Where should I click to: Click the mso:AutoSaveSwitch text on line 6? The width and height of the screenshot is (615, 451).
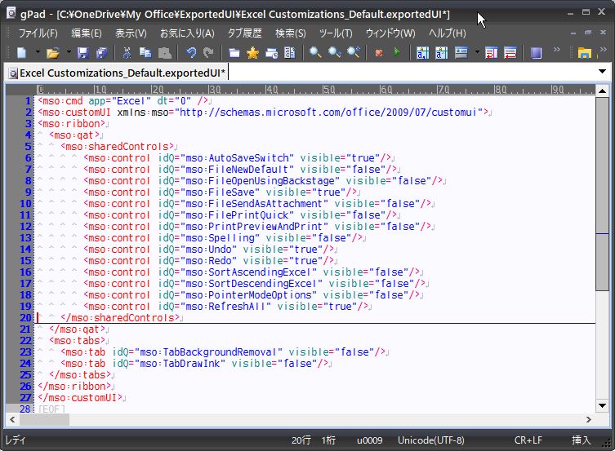click(x=237, y=157)
